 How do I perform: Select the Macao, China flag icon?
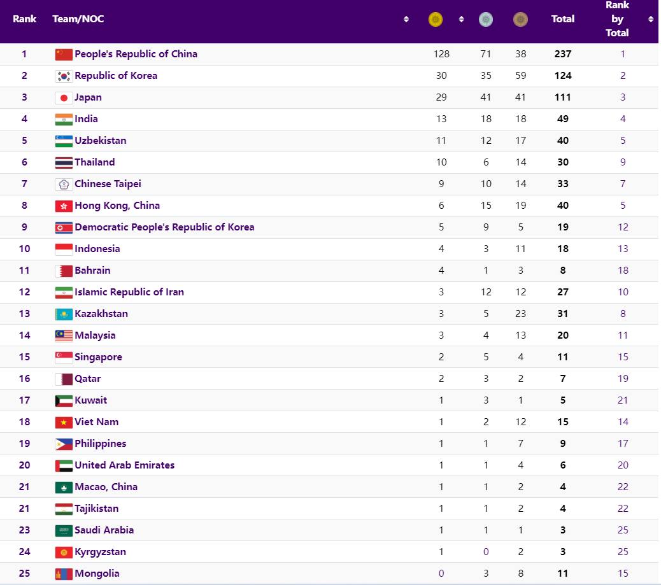[64, 487]
